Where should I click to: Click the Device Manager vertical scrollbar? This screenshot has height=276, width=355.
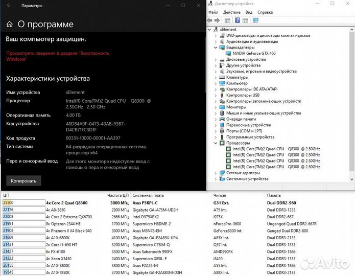click(351, 101)
